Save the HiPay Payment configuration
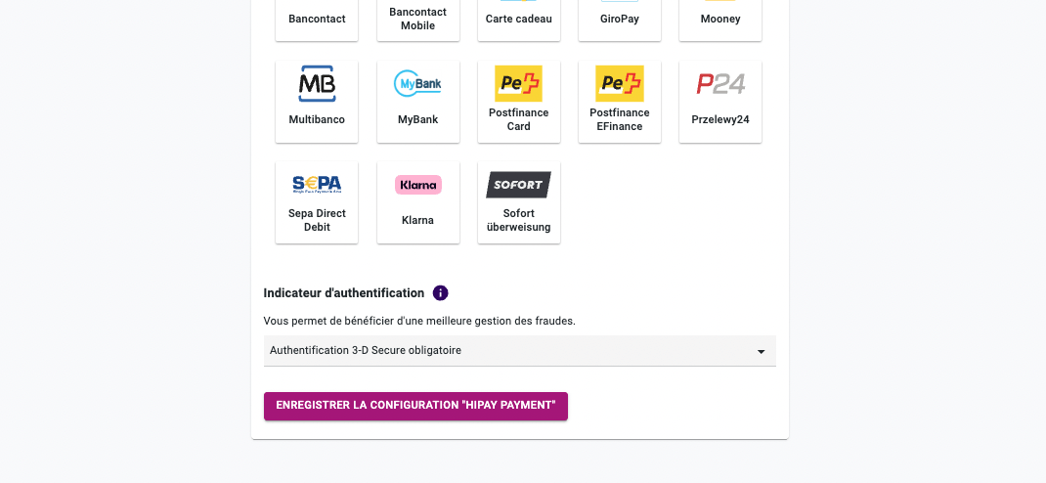 tap(415, 407)
